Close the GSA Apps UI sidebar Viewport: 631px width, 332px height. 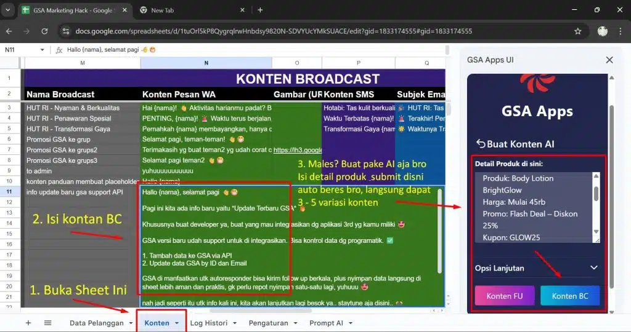[609, 60]
